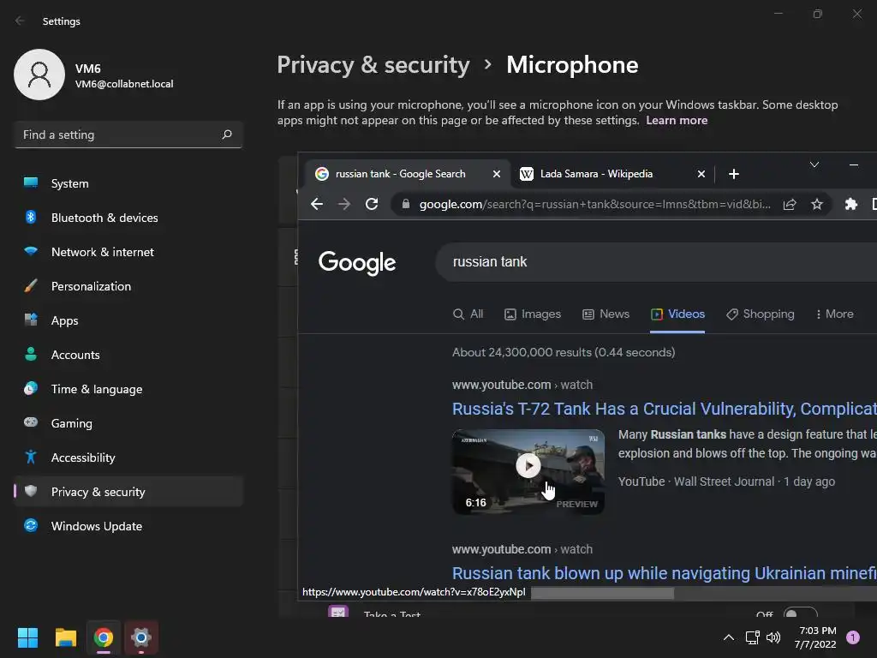Click the search magnifier icon in Settings

pyautogui.click(x=226, y=135)
